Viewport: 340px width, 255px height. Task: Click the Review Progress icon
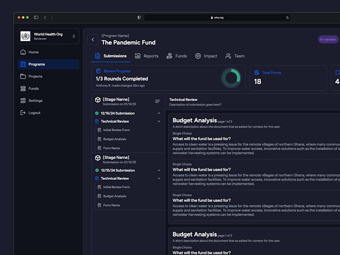pos(98,71)
